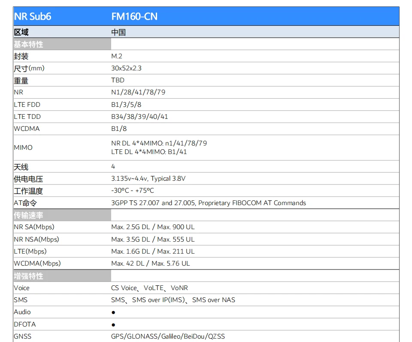This screenshot has width=412, height=342.
Task: Select the NR NSA(Mbps) row label
Action: [36, 239]
